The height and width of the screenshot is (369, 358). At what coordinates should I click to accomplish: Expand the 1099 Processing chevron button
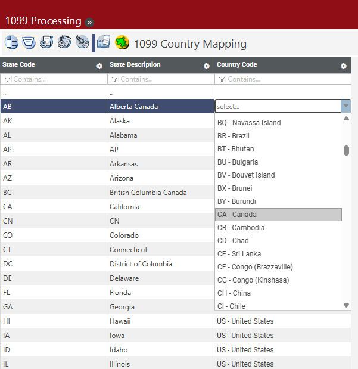click(x=89, y=22)
